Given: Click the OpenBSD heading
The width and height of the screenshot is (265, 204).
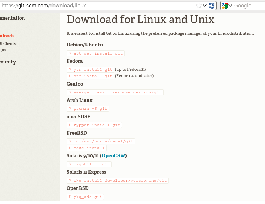Looking at the screenshot, I should click(x=78, y=188).
